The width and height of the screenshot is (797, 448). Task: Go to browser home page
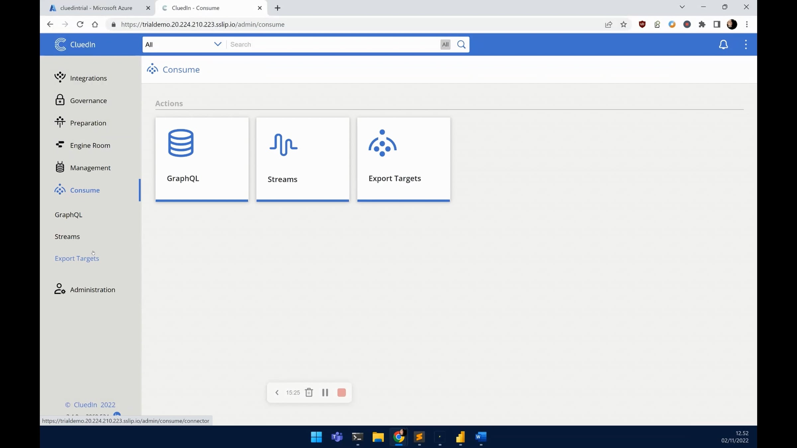95,24
